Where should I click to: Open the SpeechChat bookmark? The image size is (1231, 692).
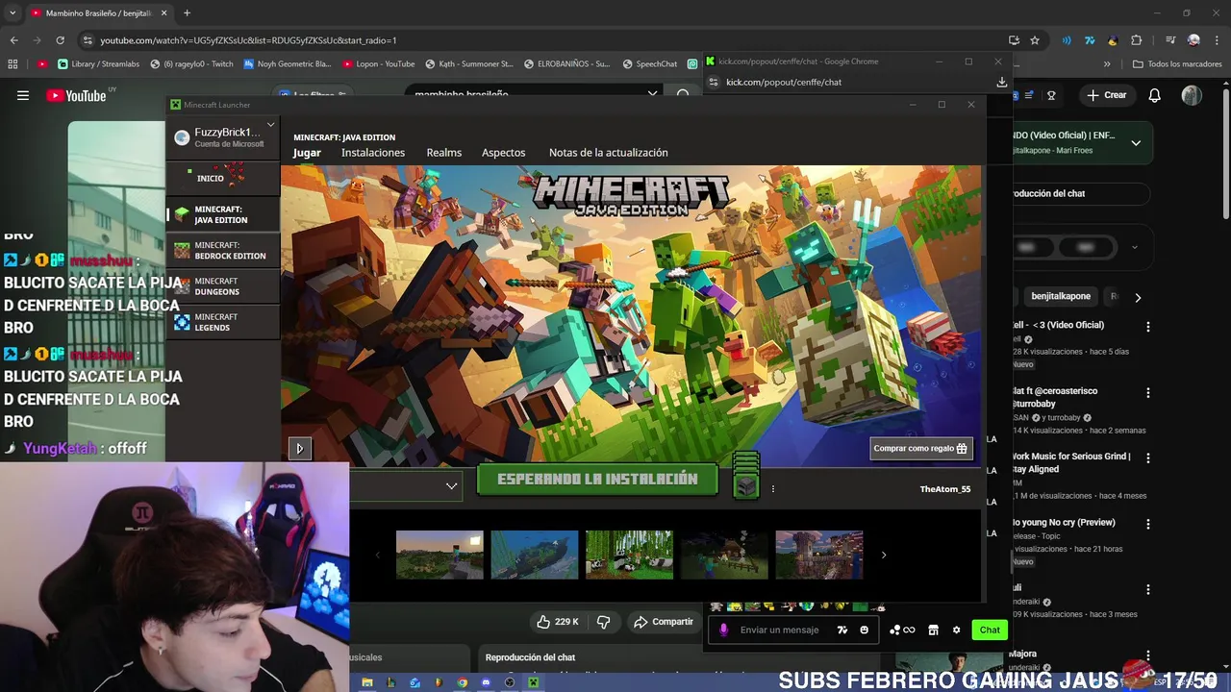click(650, 64)
